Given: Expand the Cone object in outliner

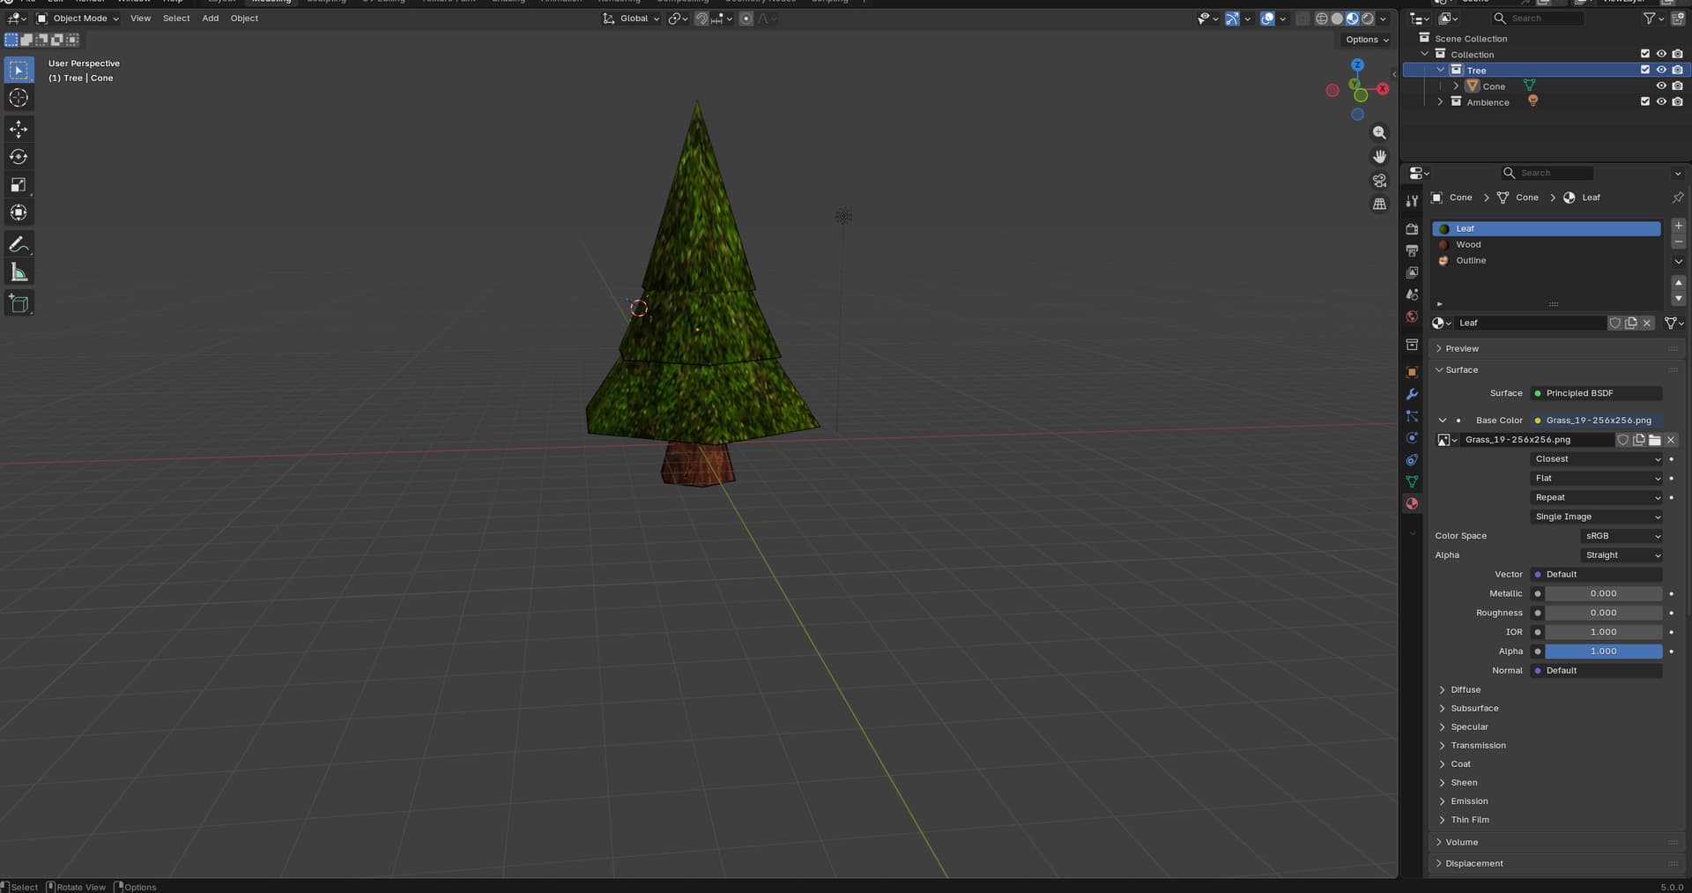Looking at the screenshot, I should click(1456, 86).
